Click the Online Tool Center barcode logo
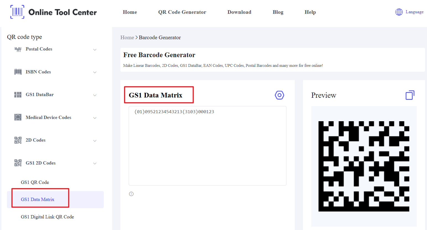The height and width of the screenshot is (230, 427). point(17,12)
